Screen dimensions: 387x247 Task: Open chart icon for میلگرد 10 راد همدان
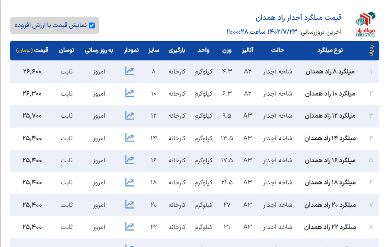click(x=129, y=93)
